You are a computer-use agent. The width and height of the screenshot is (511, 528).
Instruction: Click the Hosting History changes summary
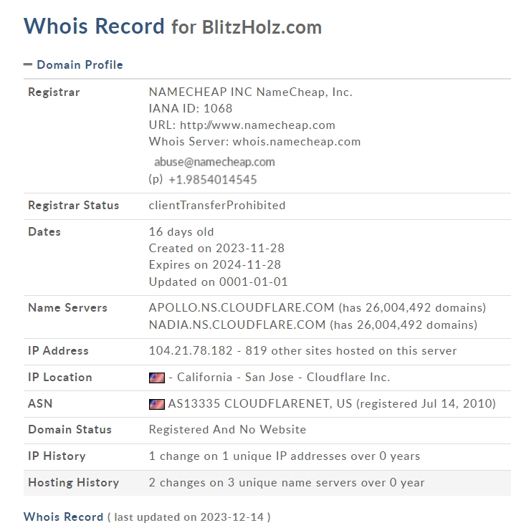pyautogui.click(x=287, y=483)
